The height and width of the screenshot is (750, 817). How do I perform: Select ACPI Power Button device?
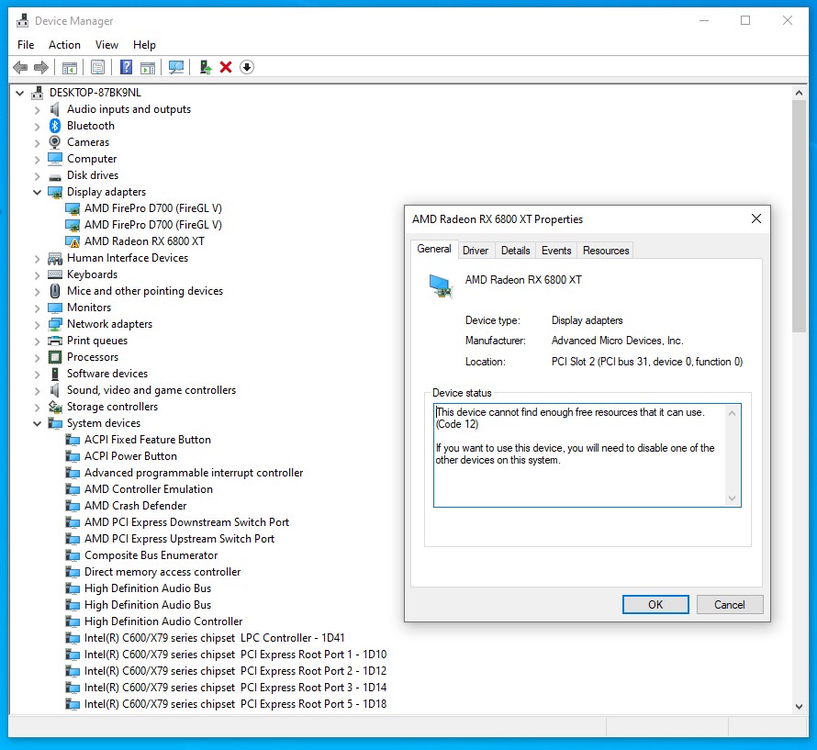[x=130, y=456]
